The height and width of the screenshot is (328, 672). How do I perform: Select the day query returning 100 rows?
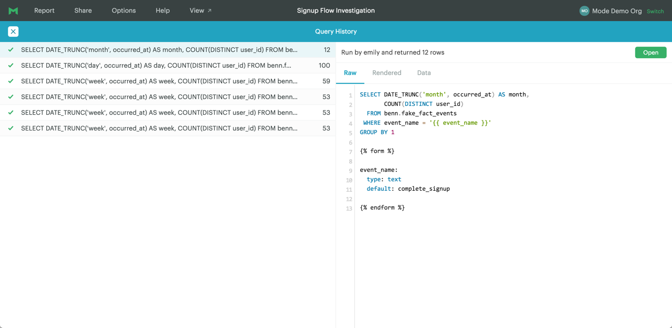[167, 65]
